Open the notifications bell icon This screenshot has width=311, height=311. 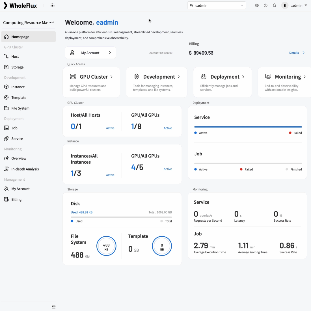click(x=274, y=5)
